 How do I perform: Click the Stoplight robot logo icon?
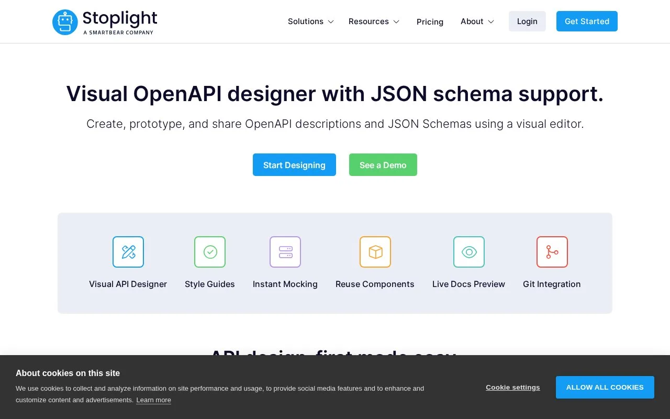65,22
